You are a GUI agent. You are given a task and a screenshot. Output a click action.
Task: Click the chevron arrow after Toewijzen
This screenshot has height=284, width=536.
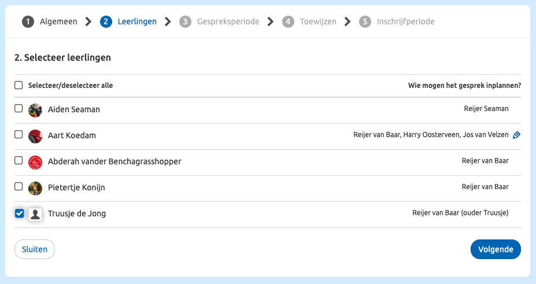(348, 22)
